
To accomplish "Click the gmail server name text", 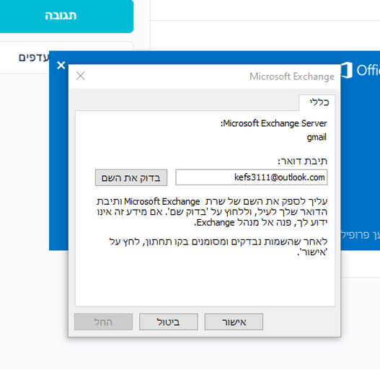I will [x=317, y=137].
